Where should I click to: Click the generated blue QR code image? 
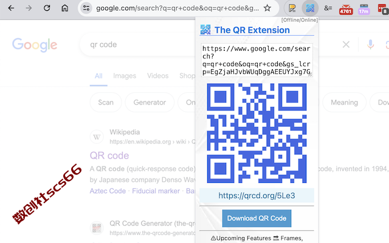pyautogui.click(x=256, y=133)
